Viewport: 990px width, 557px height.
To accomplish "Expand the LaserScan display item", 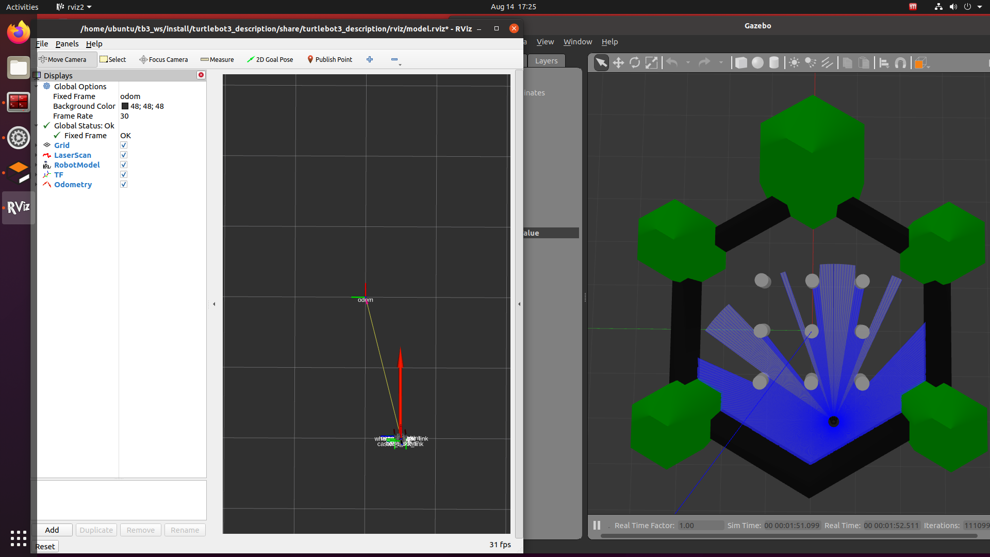I will [x=36, y=155].
